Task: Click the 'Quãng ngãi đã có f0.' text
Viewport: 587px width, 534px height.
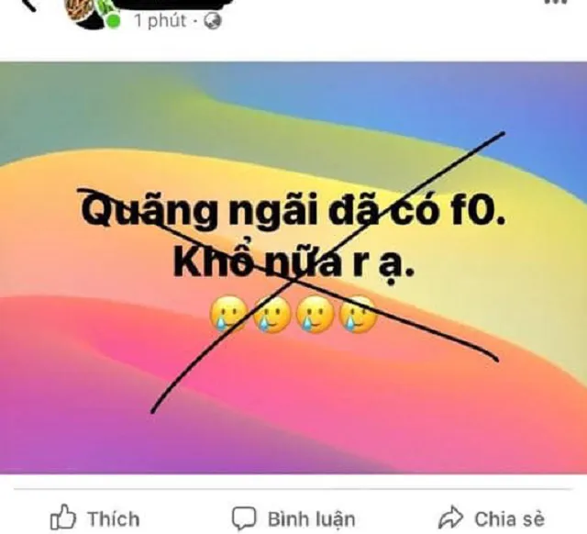Action: (293, 211)
